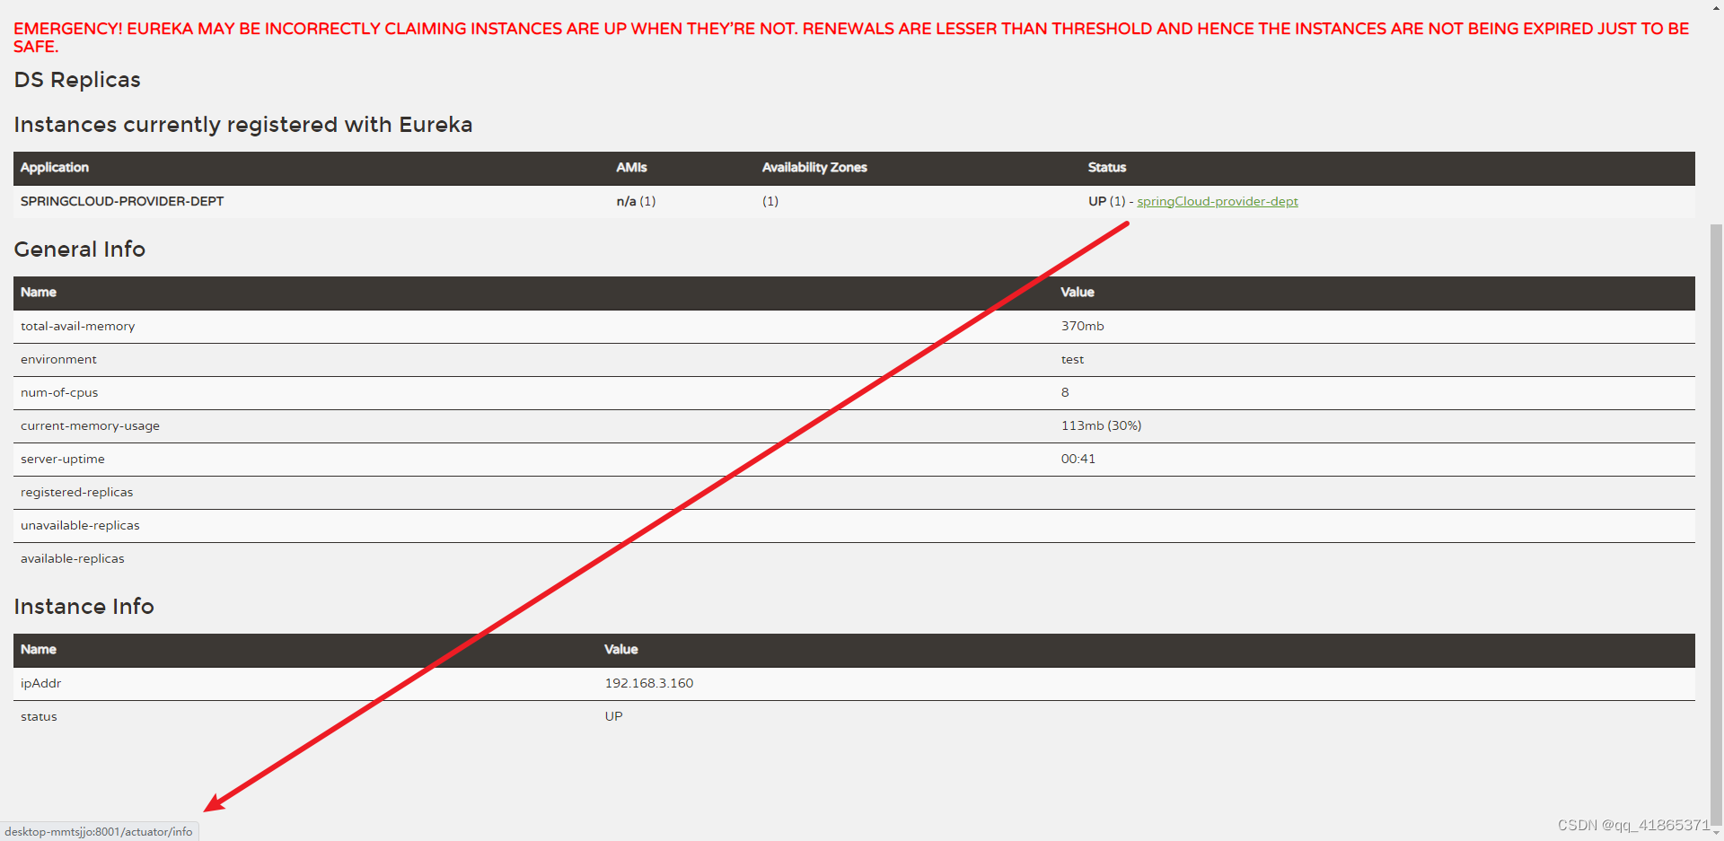
Task: Click the red EMERGENCY warning message
Action: pyautogui.click(x=851, y=38)
